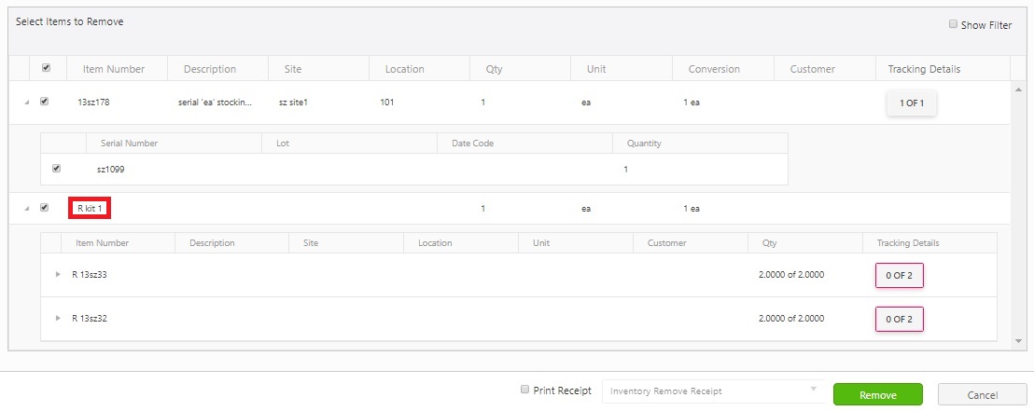Viewport: 1034px width, 411px height.
Task: Expand the R 13sz33 component row
Action: (58, 275)
